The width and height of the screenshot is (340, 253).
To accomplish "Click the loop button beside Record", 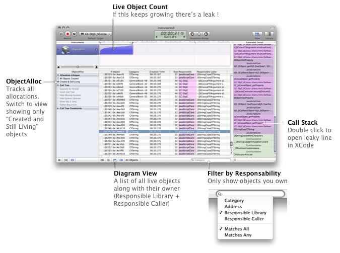I will tap(75, 34).
